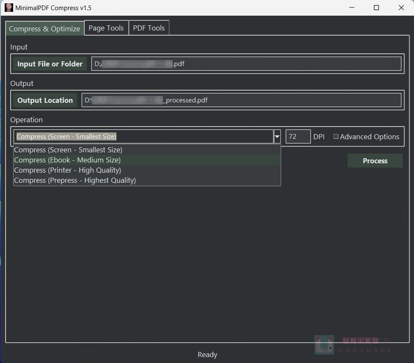This screenshot has height=363, width=414.
Task: Click the Output Location button
Action: click(45, 100)
